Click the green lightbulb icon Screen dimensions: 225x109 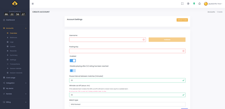[194, 4]
